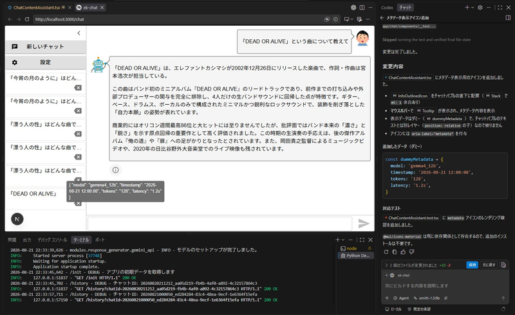Delete the second 「漂う人の性」 chat entry
Screen dimensions: 515x315
pos(78,157)
